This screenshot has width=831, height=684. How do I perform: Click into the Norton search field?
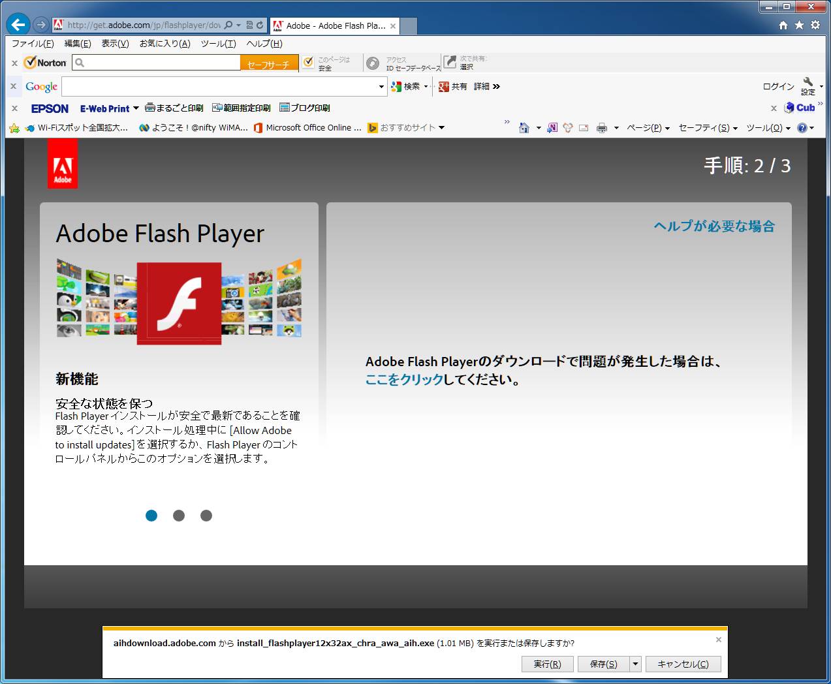(157, 63)
